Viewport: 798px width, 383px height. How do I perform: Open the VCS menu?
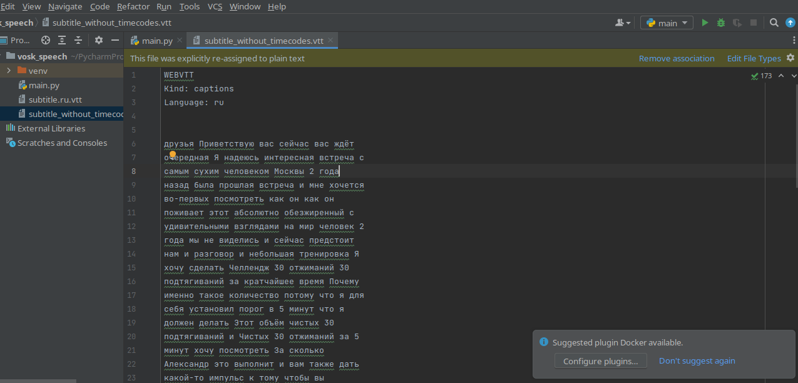(215, 6)
